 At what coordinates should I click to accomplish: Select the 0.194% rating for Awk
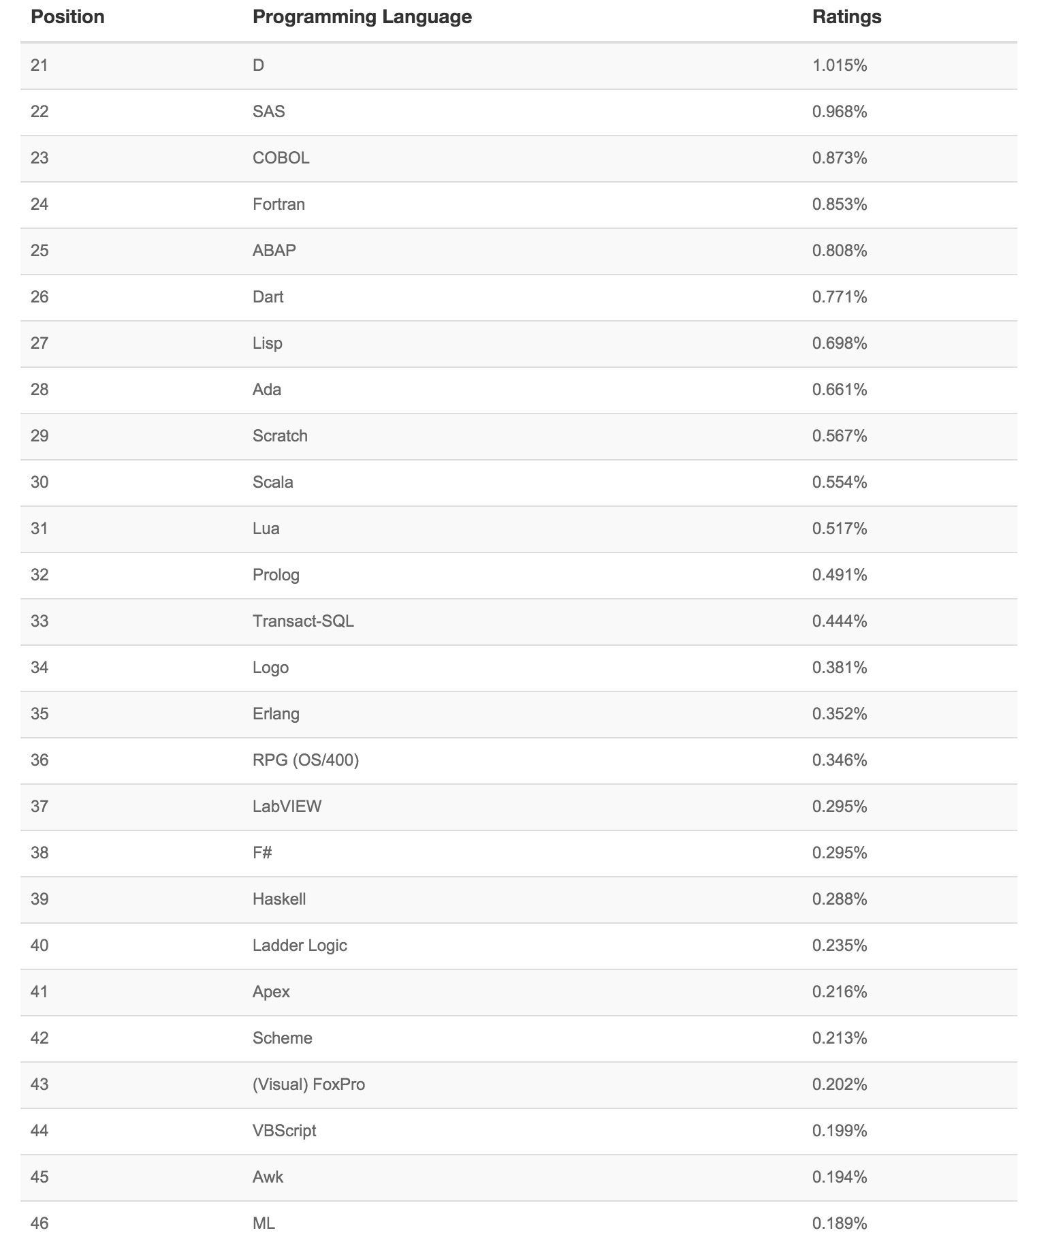[839, 1177]
